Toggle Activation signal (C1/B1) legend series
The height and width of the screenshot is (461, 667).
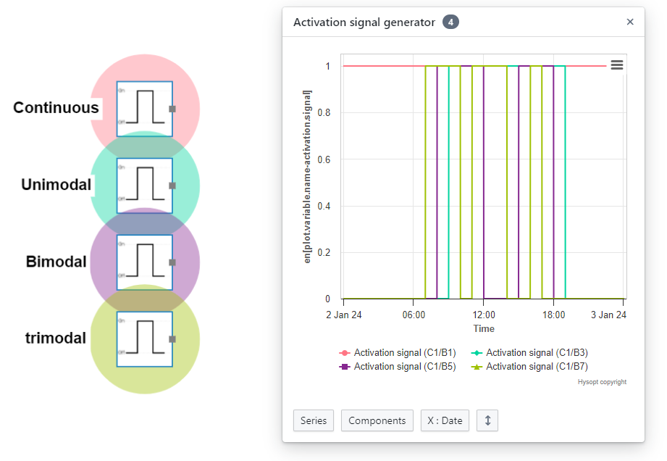click(398, 353)
